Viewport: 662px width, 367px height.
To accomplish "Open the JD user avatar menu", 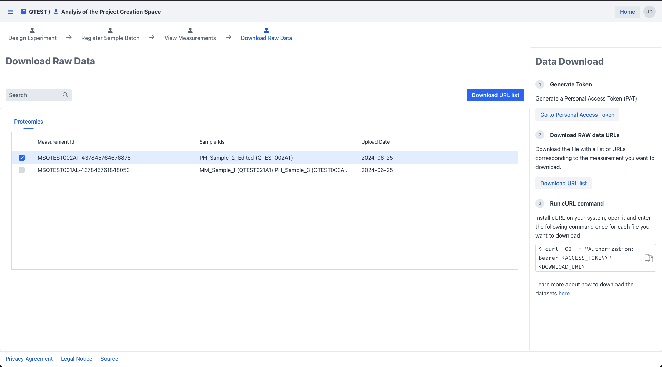I will 649,12.
